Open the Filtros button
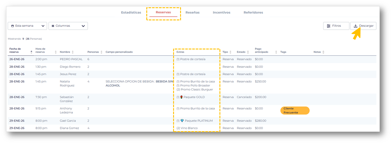The height and width of the screenshot is (144, 392). [336, 26]
